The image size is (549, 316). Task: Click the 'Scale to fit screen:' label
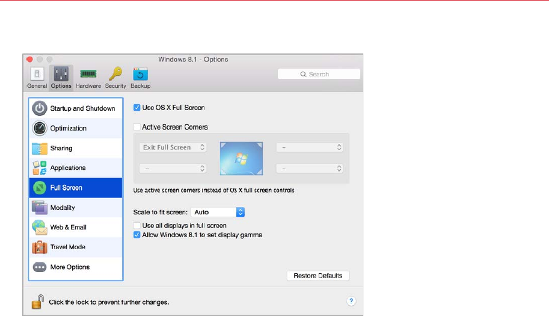[x=161, y=212]
